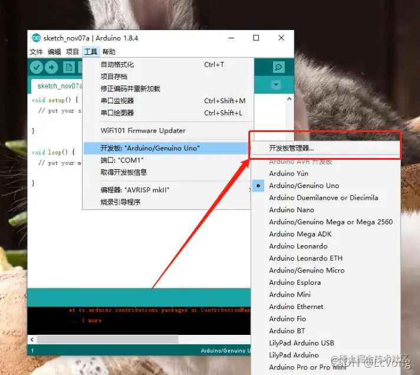Close the Arduino window
Viewport: 420px width, 375px height.
[281, 38]
